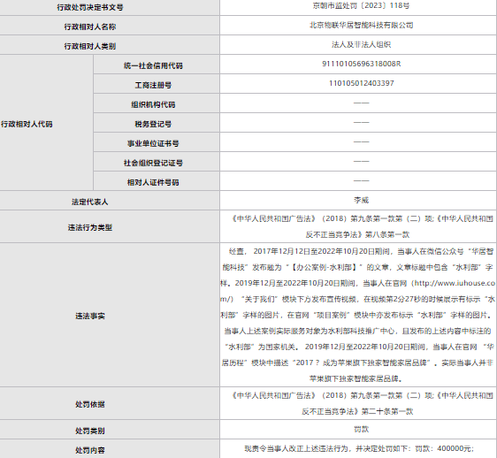Screen dimensions: 497x458
Task: Click the dash value beside 组织机构代码
Action: pyautogui.click(x=362, y=103)
